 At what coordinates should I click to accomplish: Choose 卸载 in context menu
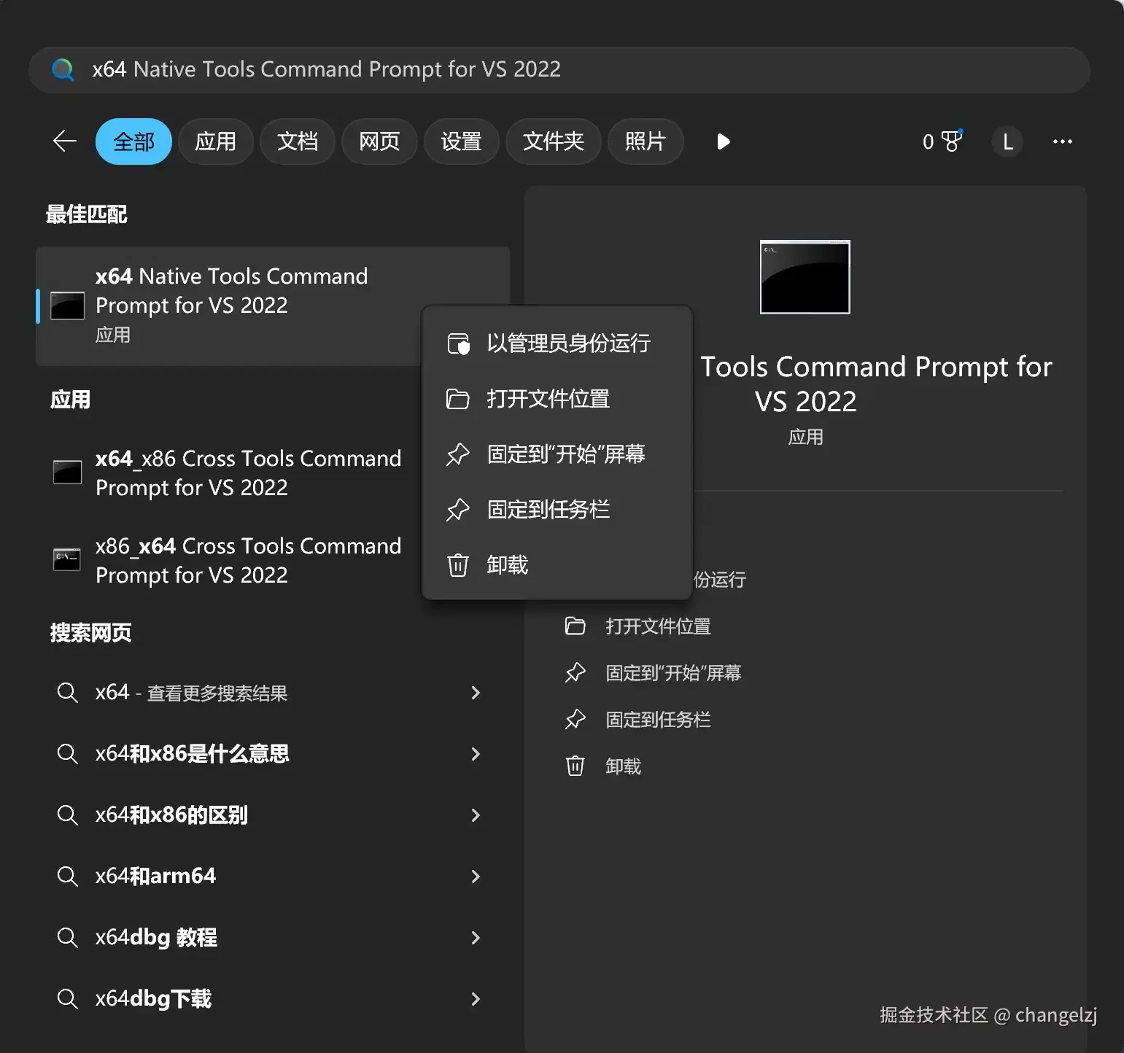pos(557,565)
